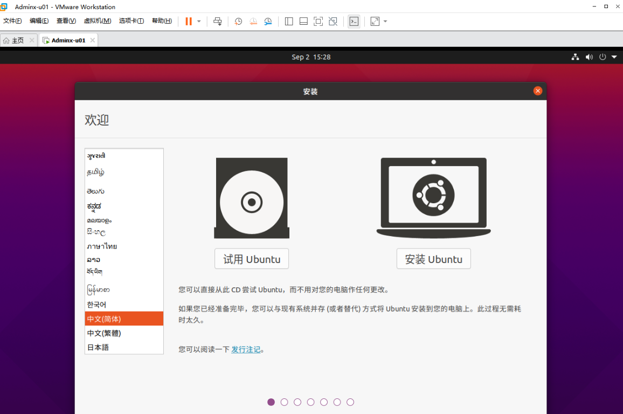The width and height of the screenshot is (623, 414).
Task: Pause the virtual machine
Action: [188, 22]
